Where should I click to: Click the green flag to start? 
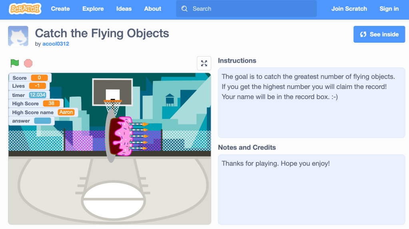pyautogui.click(x=15, y=63)
